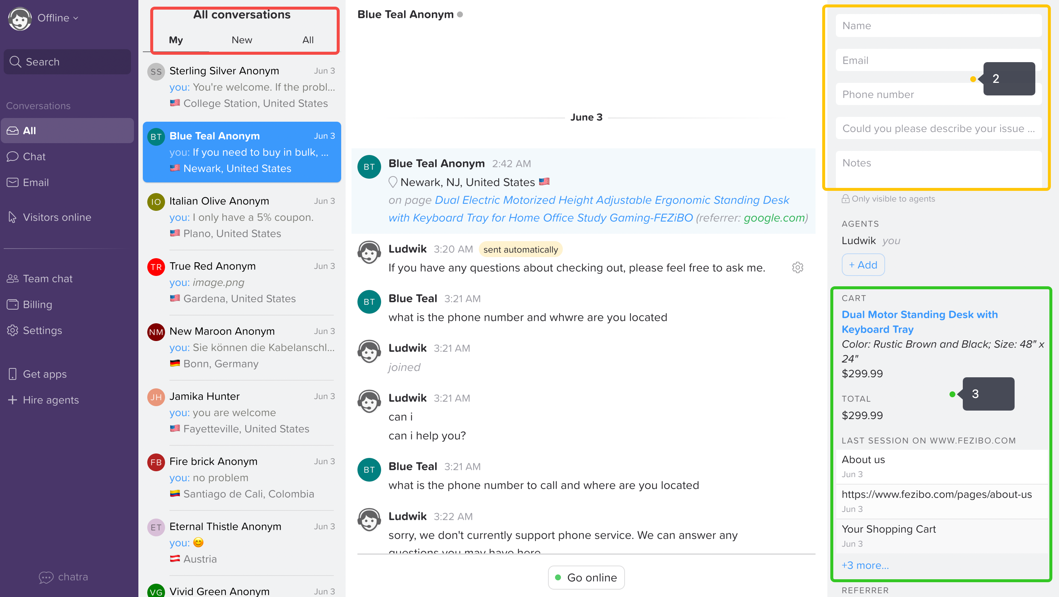Open the Email envelope icon in sidebar
The image size is (1059, 597).
coord(12,182)
